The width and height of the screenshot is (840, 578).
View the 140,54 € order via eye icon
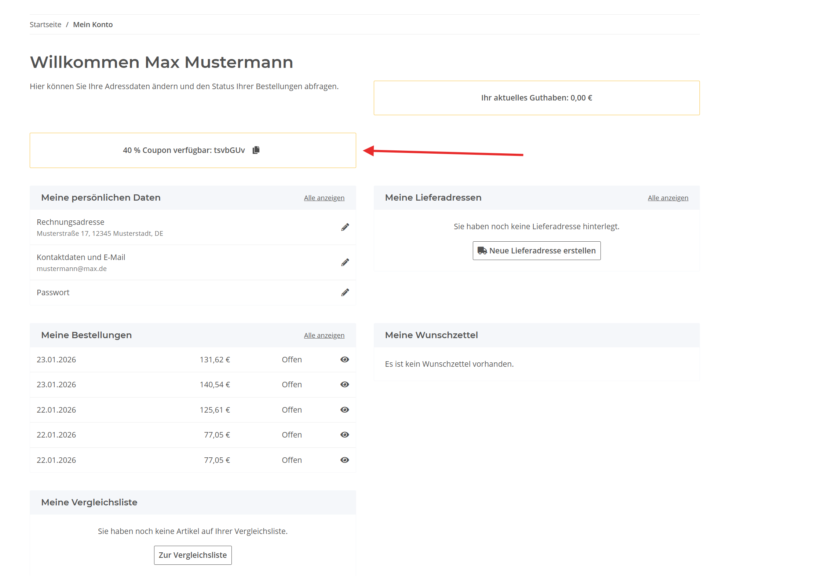click(x=344, y=385)
